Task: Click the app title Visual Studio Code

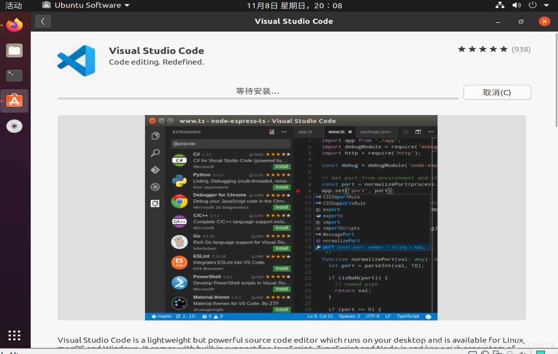Action: 156,51
